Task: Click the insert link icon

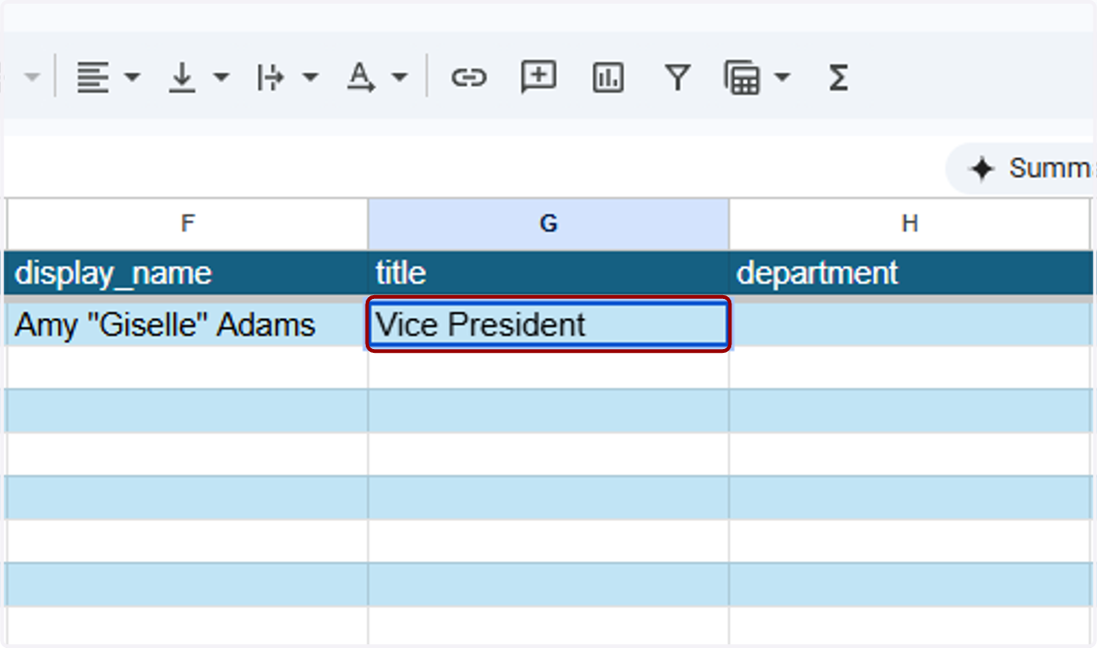Action: [x=468, y=78]
